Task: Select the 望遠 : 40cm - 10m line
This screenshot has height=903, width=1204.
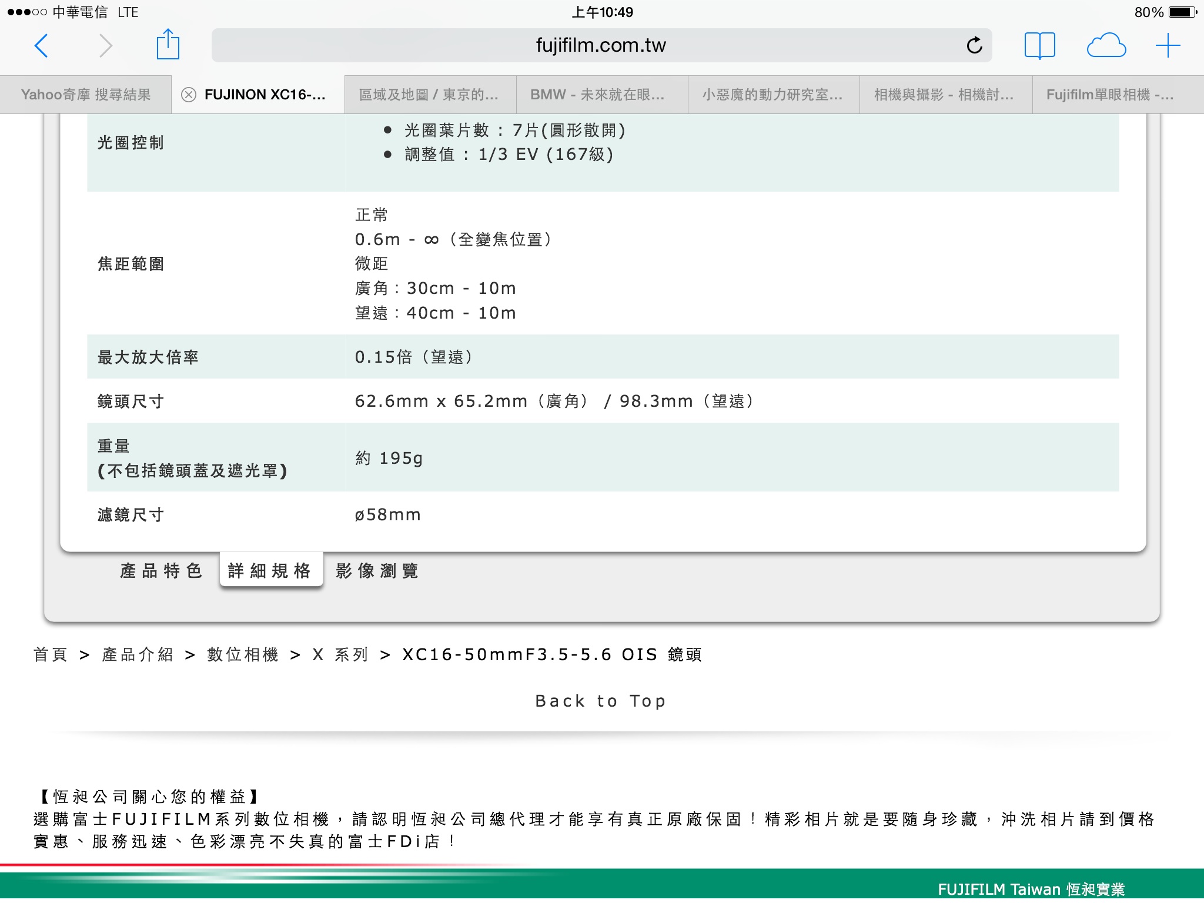Action: click(436, 313)
